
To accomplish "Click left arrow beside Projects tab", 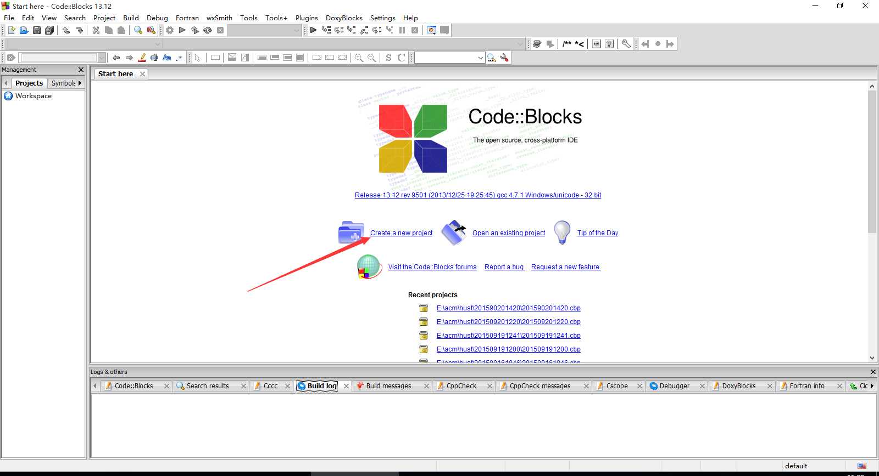I will pyautogui.click(x=6, y=83).
